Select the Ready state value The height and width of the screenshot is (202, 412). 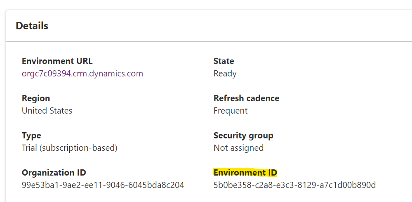click(x=225, y=74)
